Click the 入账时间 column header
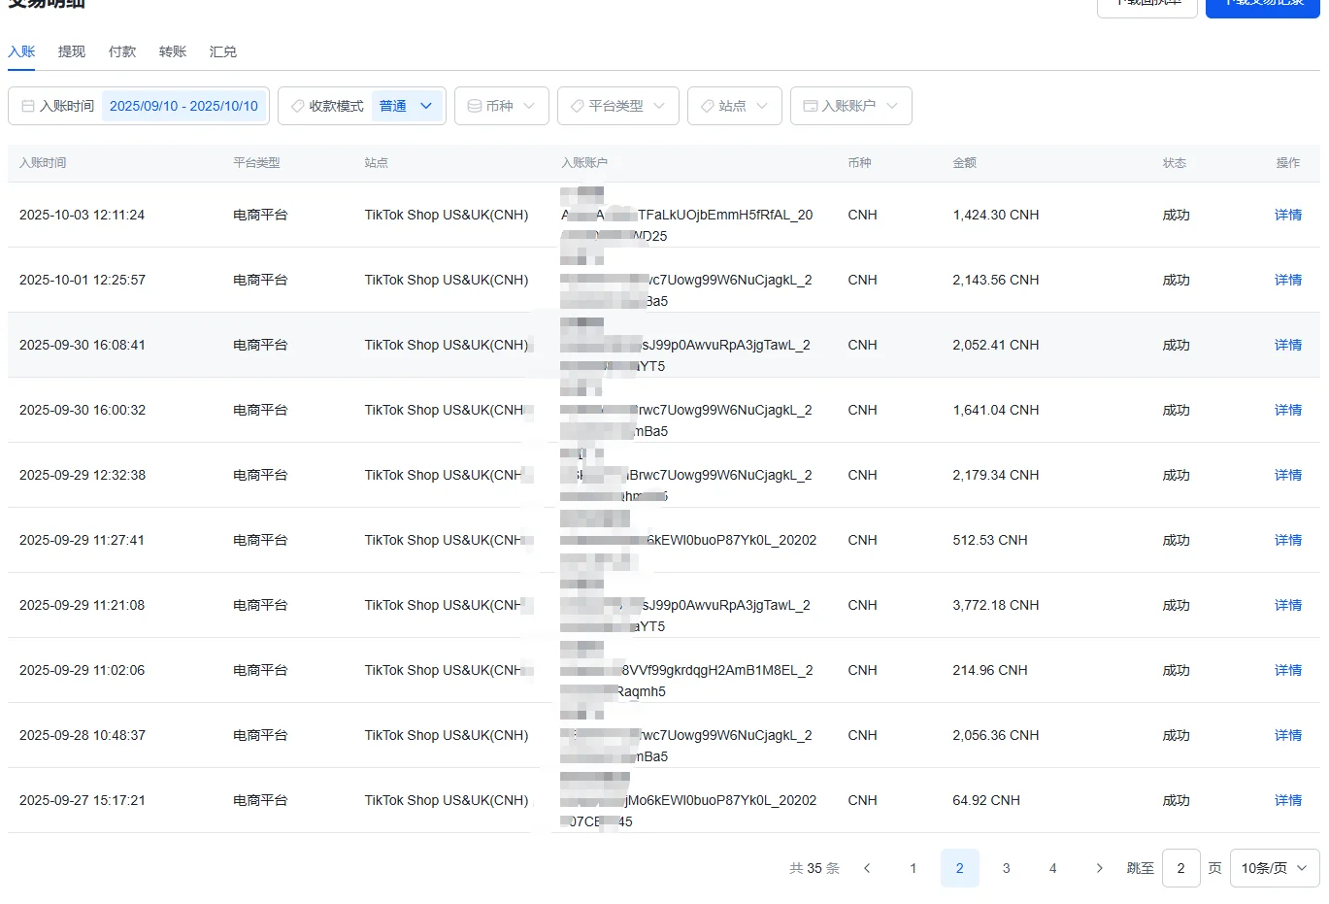Image resolution: width=1329 pixels, height=904 pixels. [43, 163]
